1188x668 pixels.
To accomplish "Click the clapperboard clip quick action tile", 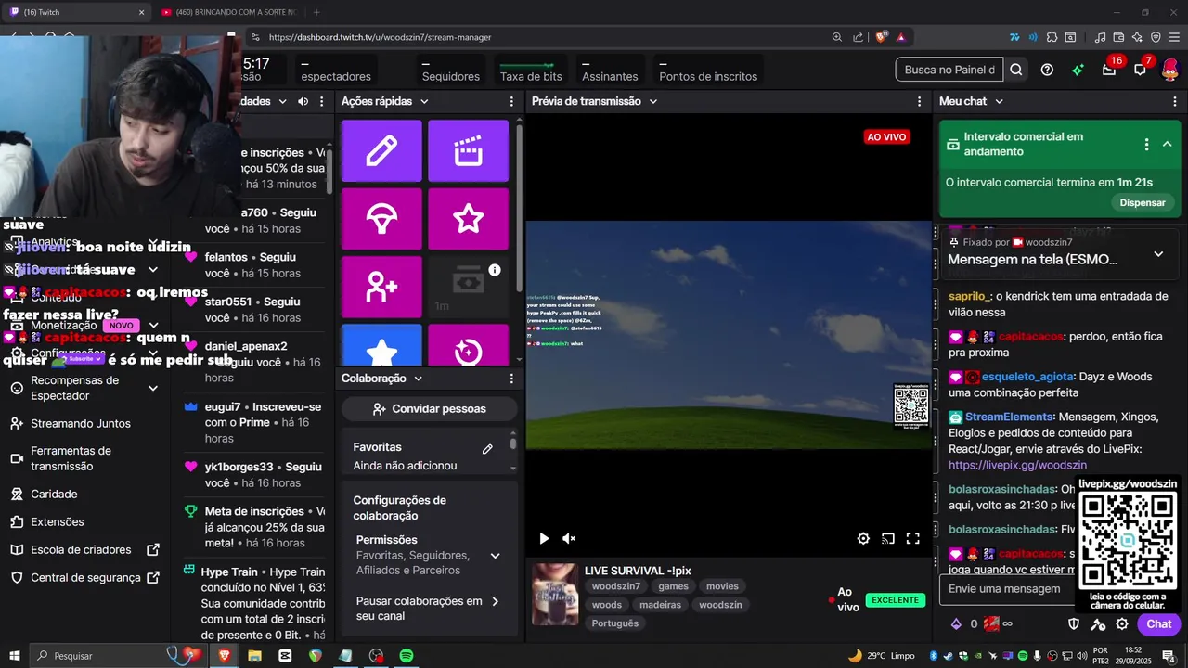I will [x=468, y=150].
